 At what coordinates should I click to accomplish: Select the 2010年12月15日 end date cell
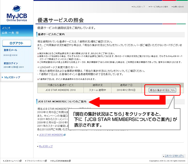point(126,90)
